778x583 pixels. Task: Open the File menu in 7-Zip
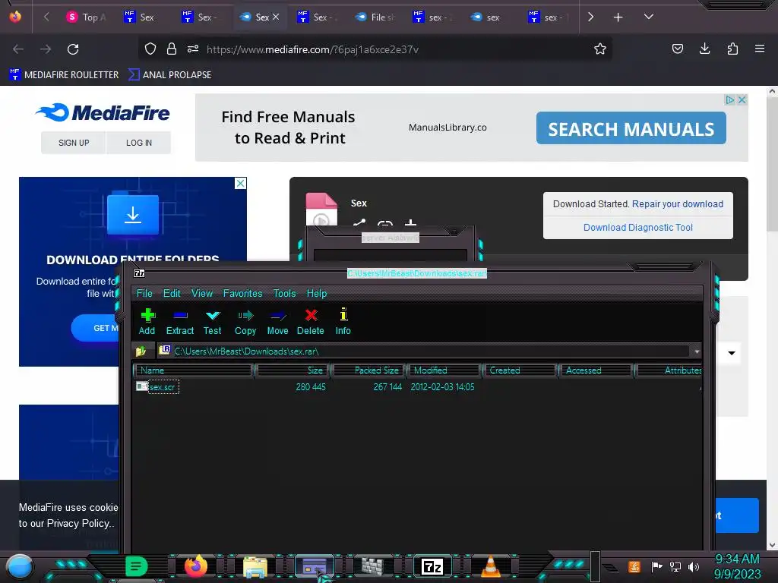coord(144,293)
